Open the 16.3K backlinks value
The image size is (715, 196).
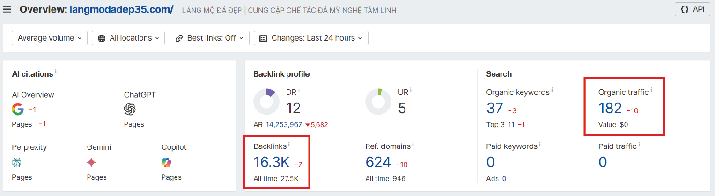[272, 162]
